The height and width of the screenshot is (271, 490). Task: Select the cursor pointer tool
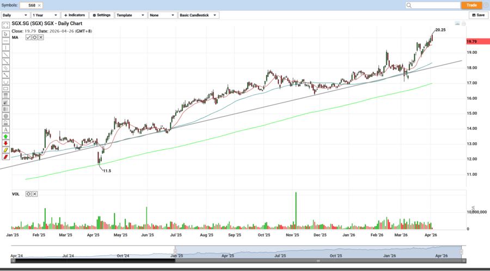5,34
